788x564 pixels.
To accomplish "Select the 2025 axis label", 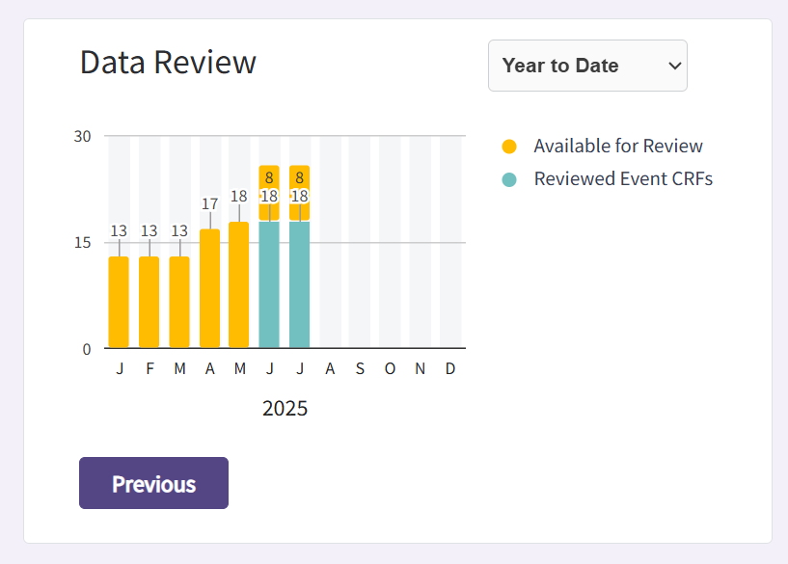I will [285, 408].
